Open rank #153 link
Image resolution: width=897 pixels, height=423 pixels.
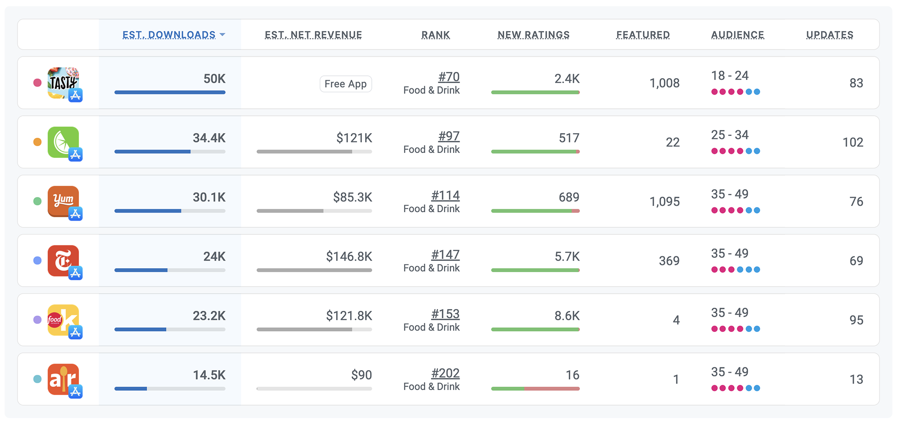pyautogui.click(x=445, y=314)
